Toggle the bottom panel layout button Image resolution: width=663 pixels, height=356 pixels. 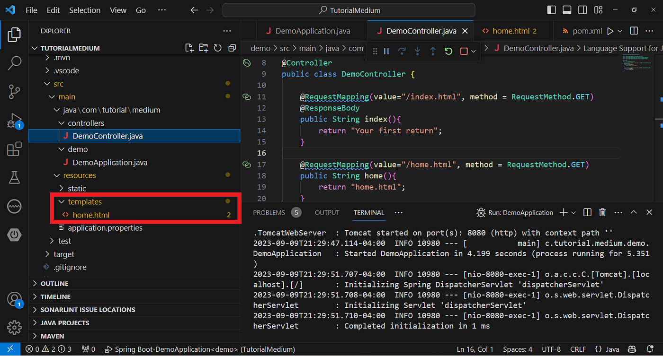[x=567, y=10]
